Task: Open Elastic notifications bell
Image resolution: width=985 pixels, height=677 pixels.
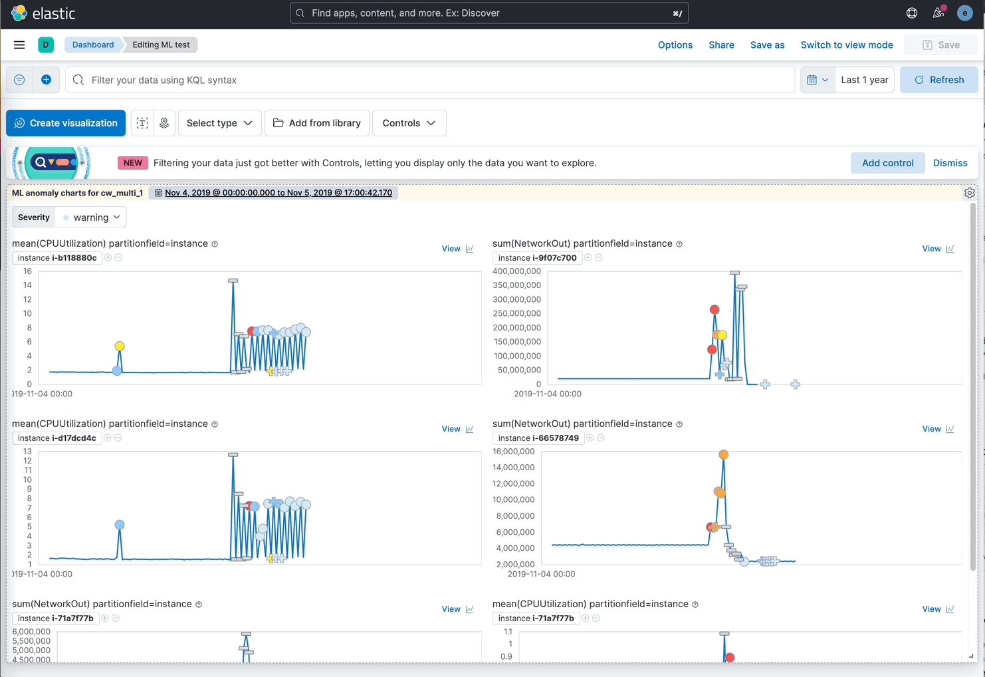Action: pos(938,13)
